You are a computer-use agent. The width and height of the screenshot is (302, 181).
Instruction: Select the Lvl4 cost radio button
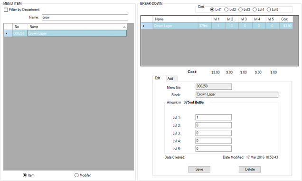(x=255, y=9)
